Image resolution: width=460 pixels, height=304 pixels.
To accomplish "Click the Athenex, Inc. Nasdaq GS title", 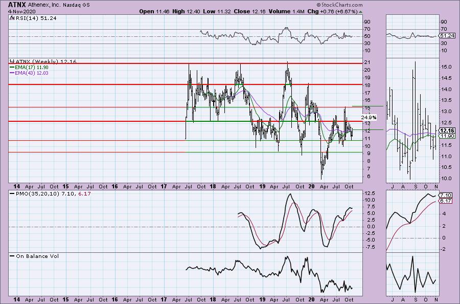I will (x=59, y=5).
